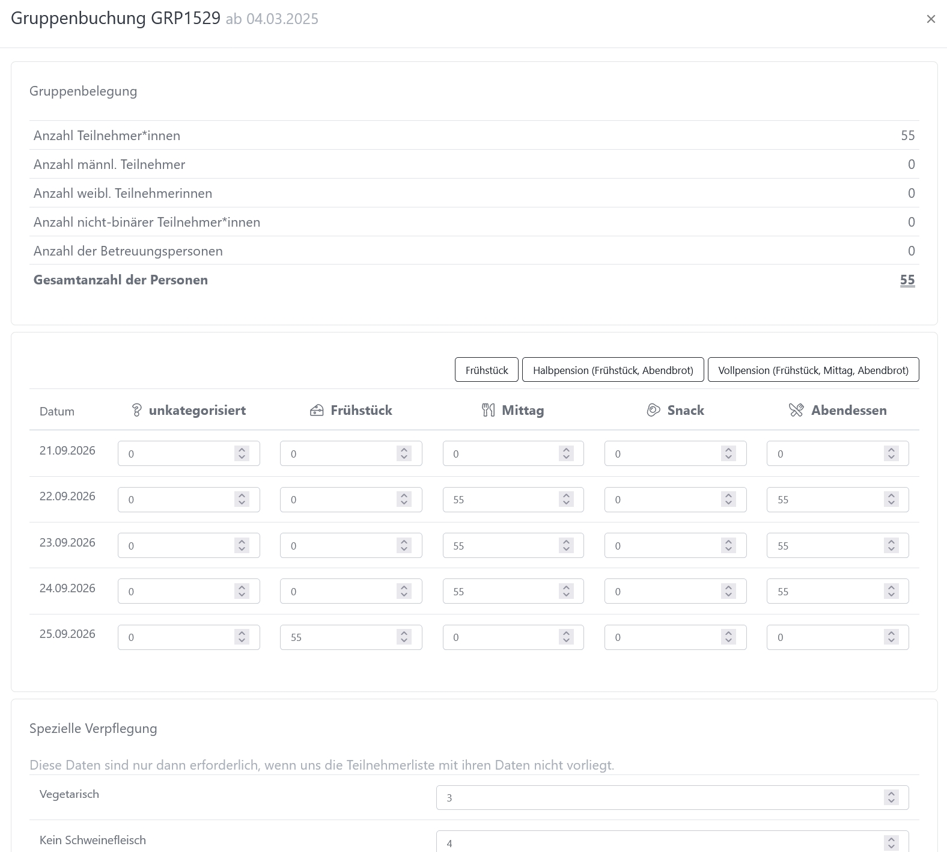The height and width of the screenshot is (852, 947).
Task: Adjust the Snack stepper for 21.09.2026
Action: (728, 454)
